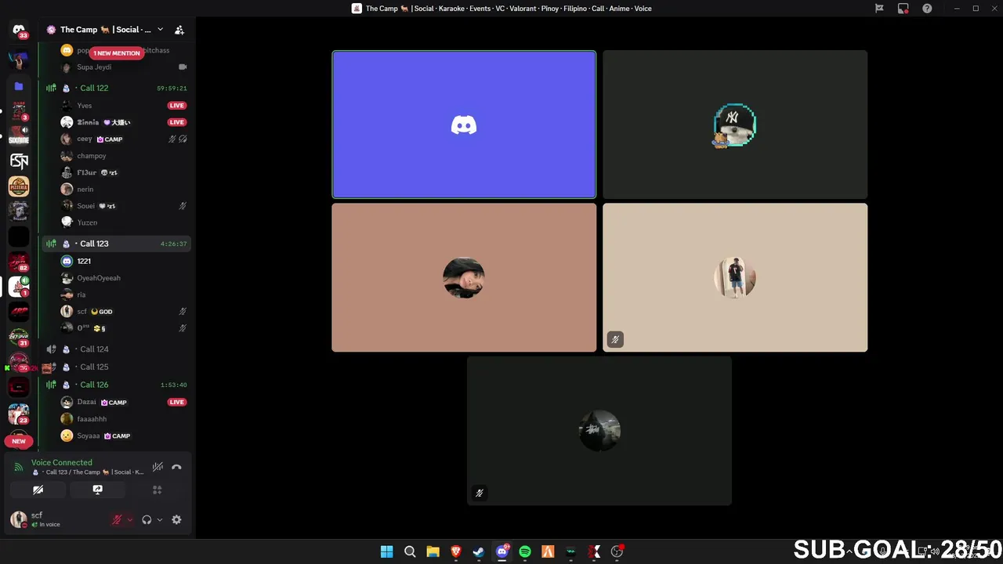Start screen share from voice panel
The width and height of the screenshot is (1003, 564).
(97, 490)
